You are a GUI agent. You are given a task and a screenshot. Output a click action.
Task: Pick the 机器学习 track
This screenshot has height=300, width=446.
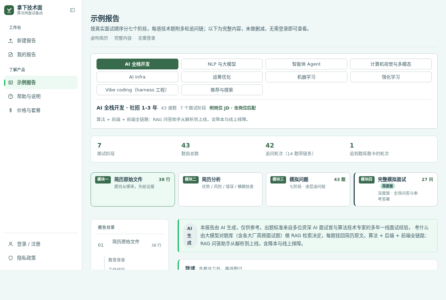point(306,77)
